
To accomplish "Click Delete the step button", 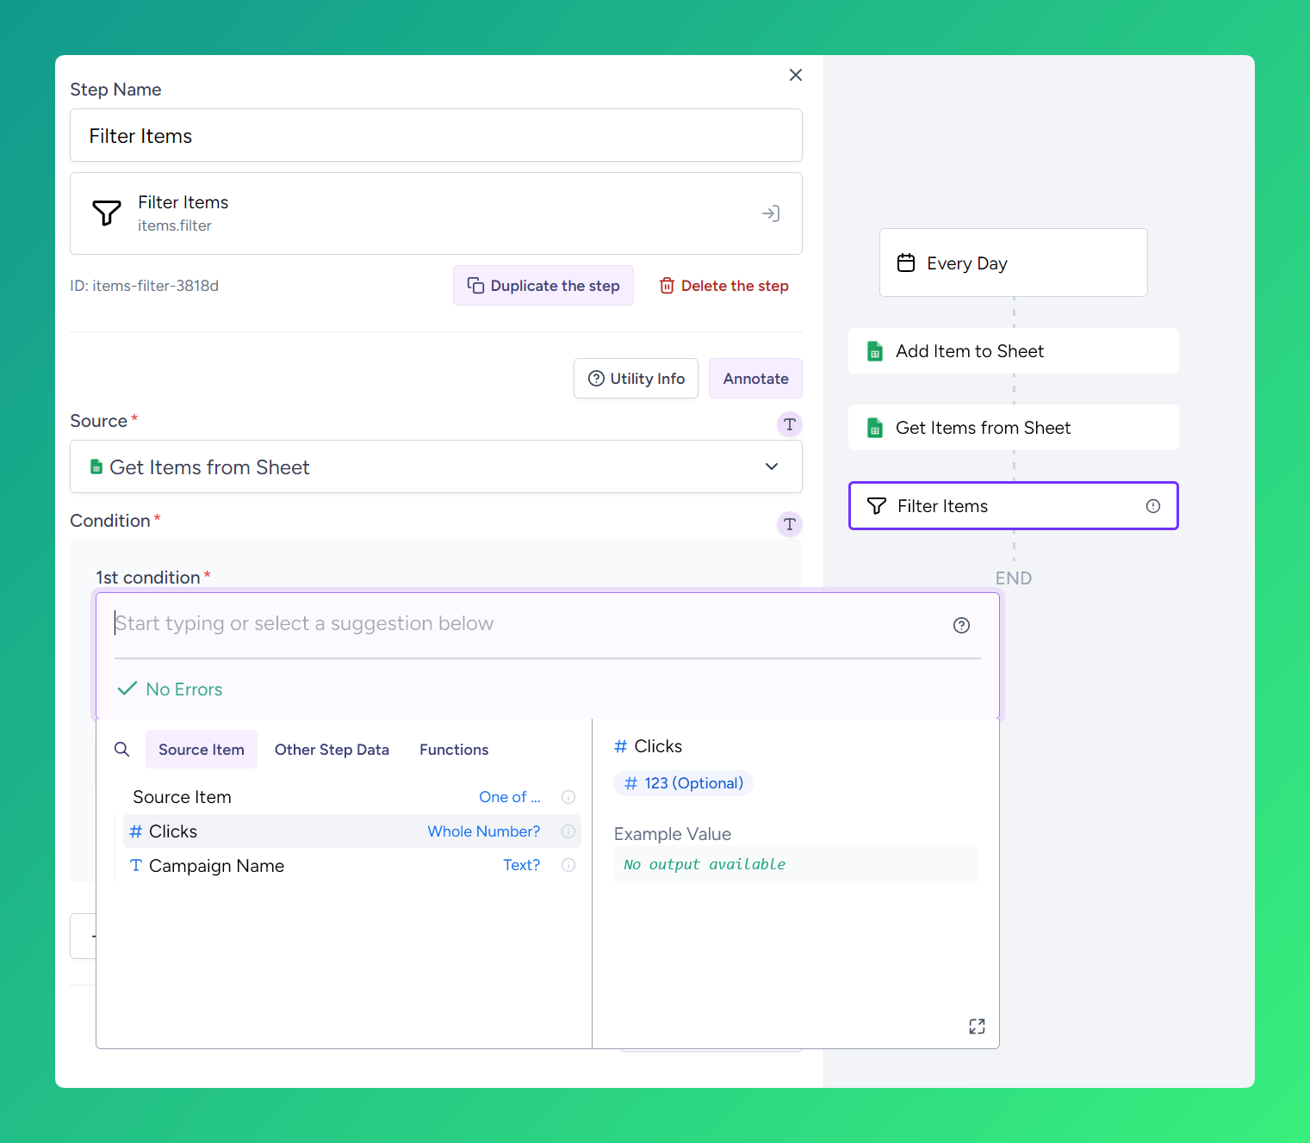I will (x=724, y=286).
